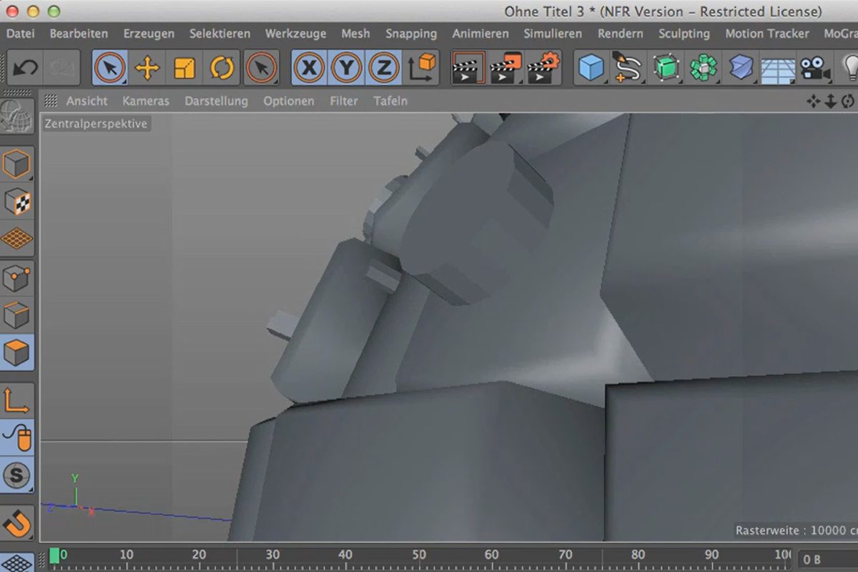Toggle Z axis lock
This screenshot has width=858, height=572.
pyautogui.click(x=384, y=69)
